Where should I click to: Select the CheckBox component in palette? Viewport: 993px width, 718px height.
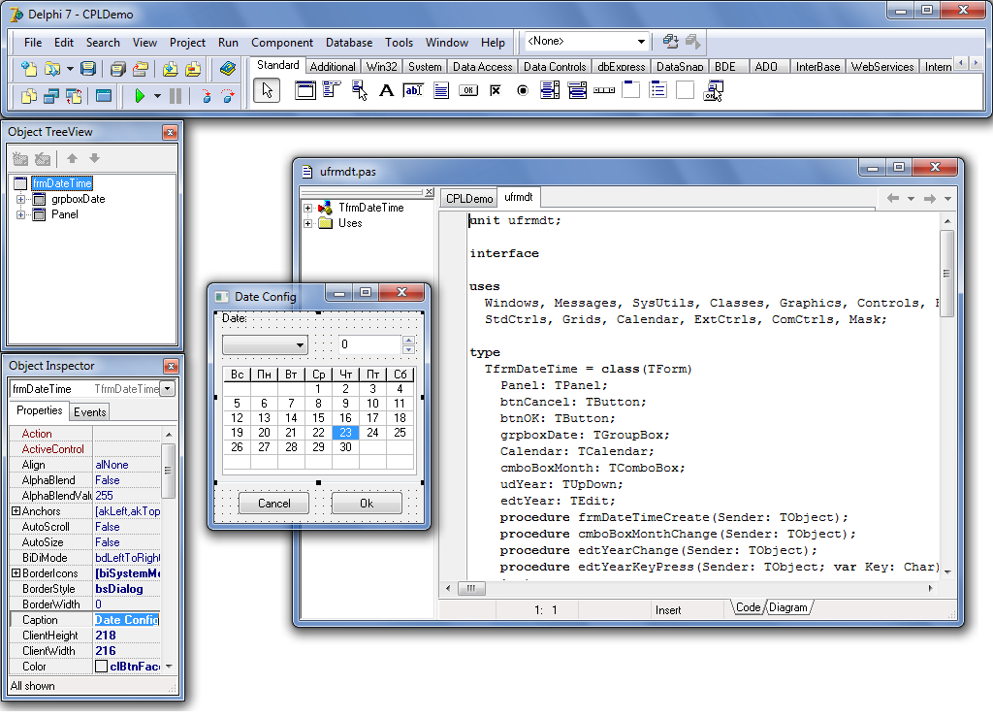click(x=496, y=90)
